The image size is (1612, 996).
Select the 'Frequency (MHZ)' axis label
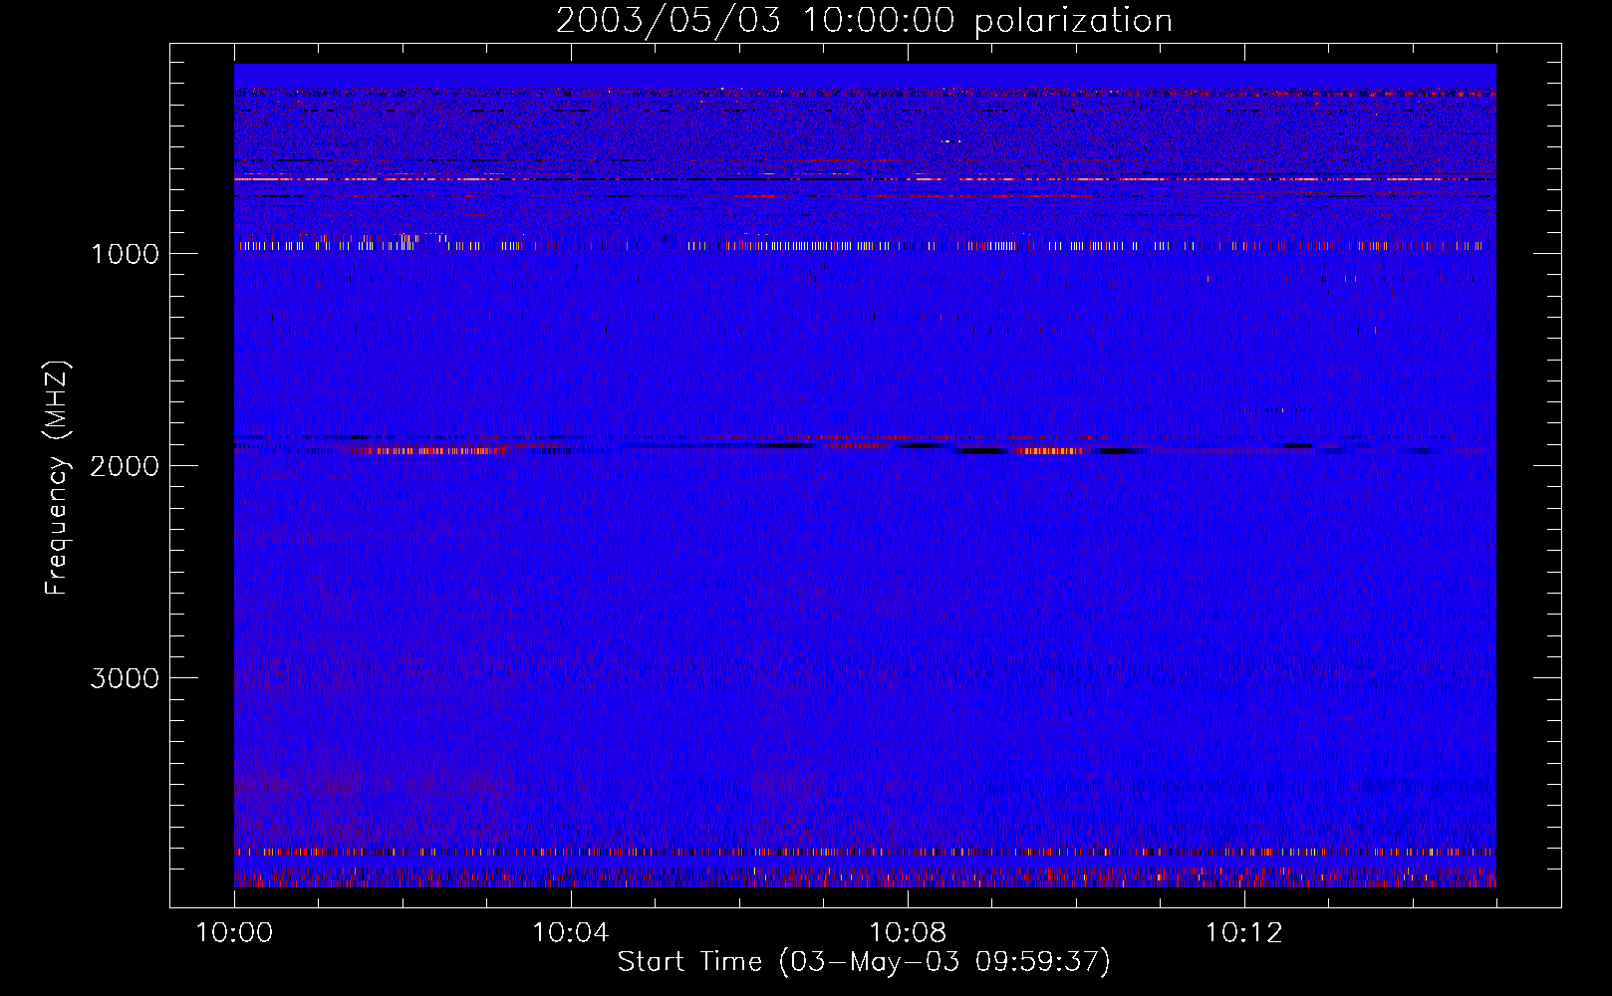click(57, 479)
